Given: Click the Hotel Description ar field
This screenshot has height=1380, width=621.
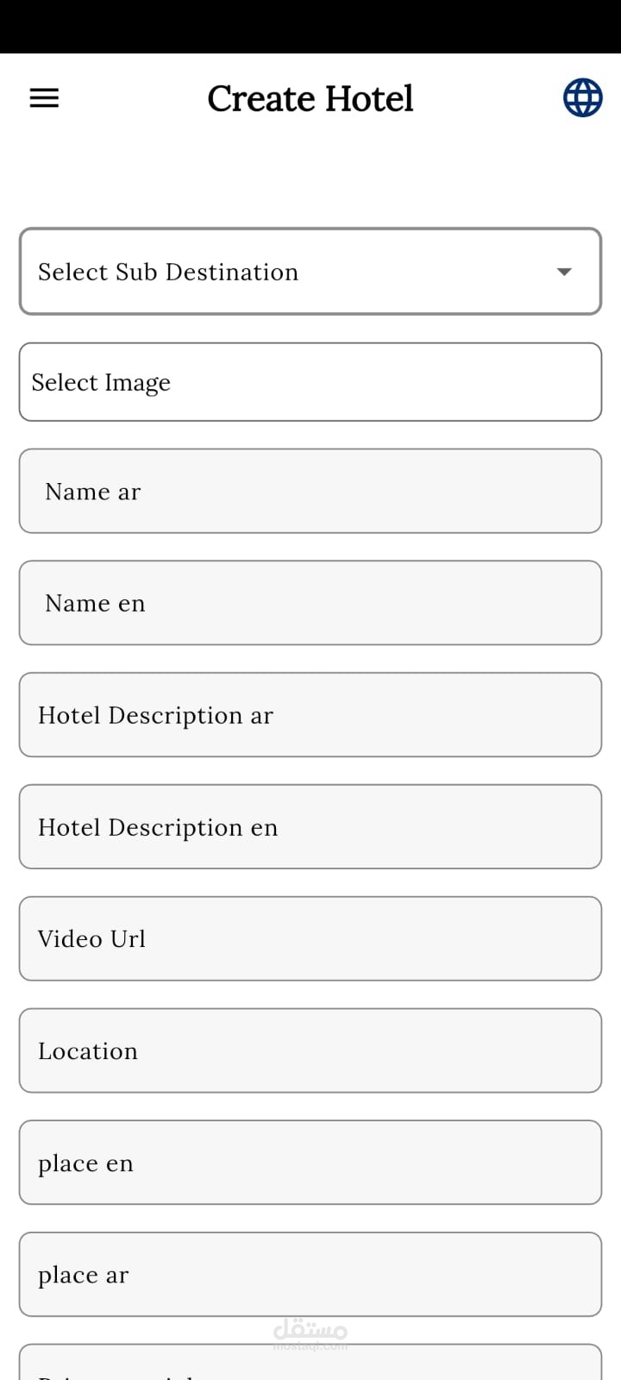Looking at the screenshot, I should (310, 715).
